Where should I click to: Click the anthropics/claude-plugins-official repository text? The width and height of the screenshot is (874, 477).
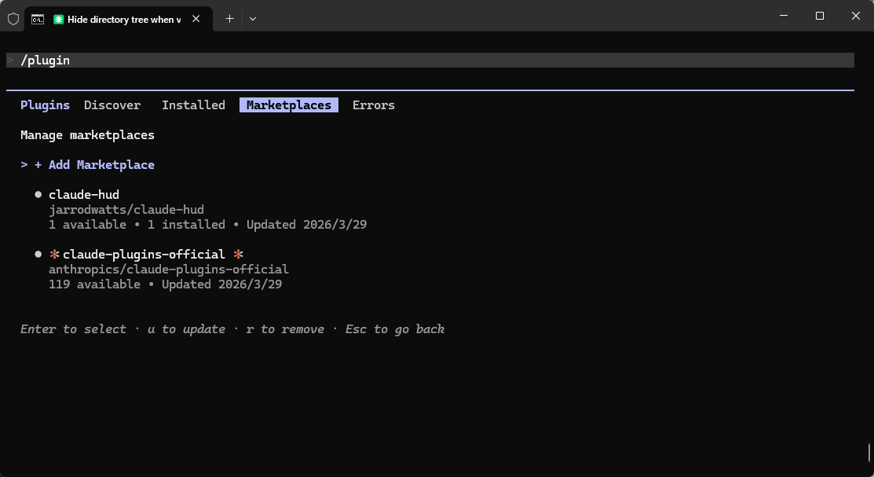168,270
